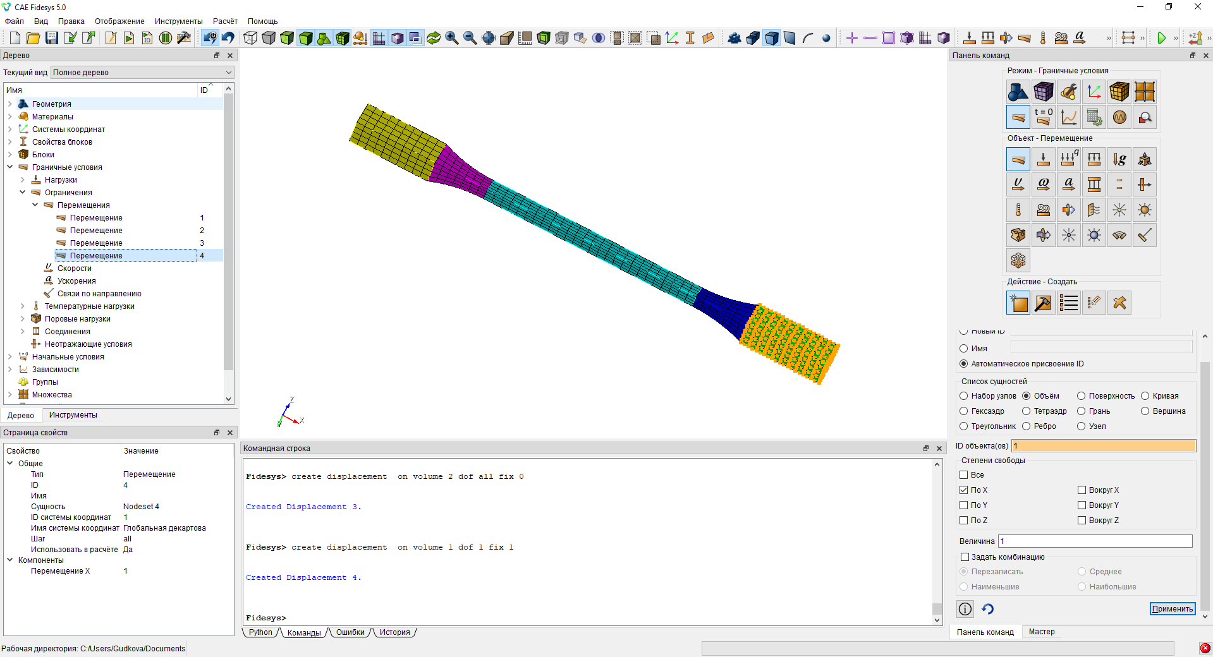
Task: Click the undo arrow in toolbar
Action: coord(228,38)
